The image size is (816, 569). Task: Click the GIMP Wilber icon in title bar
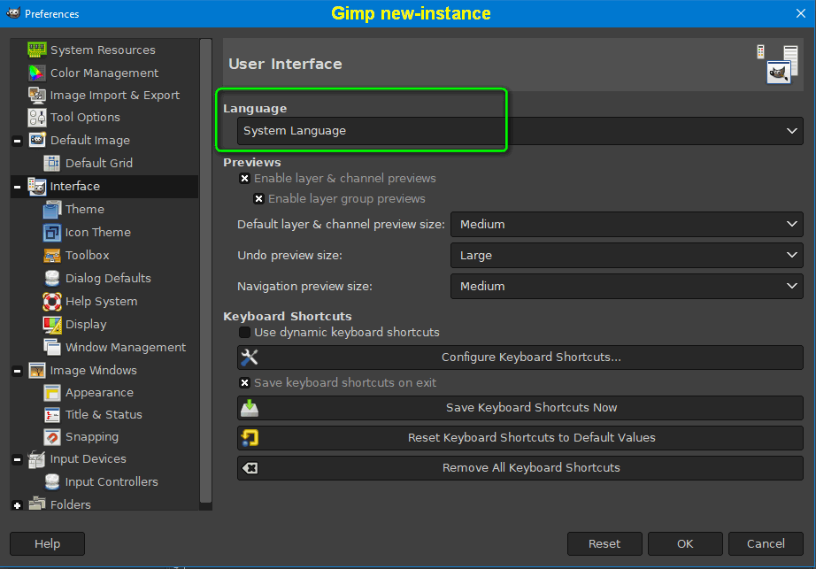coord(13,13)
